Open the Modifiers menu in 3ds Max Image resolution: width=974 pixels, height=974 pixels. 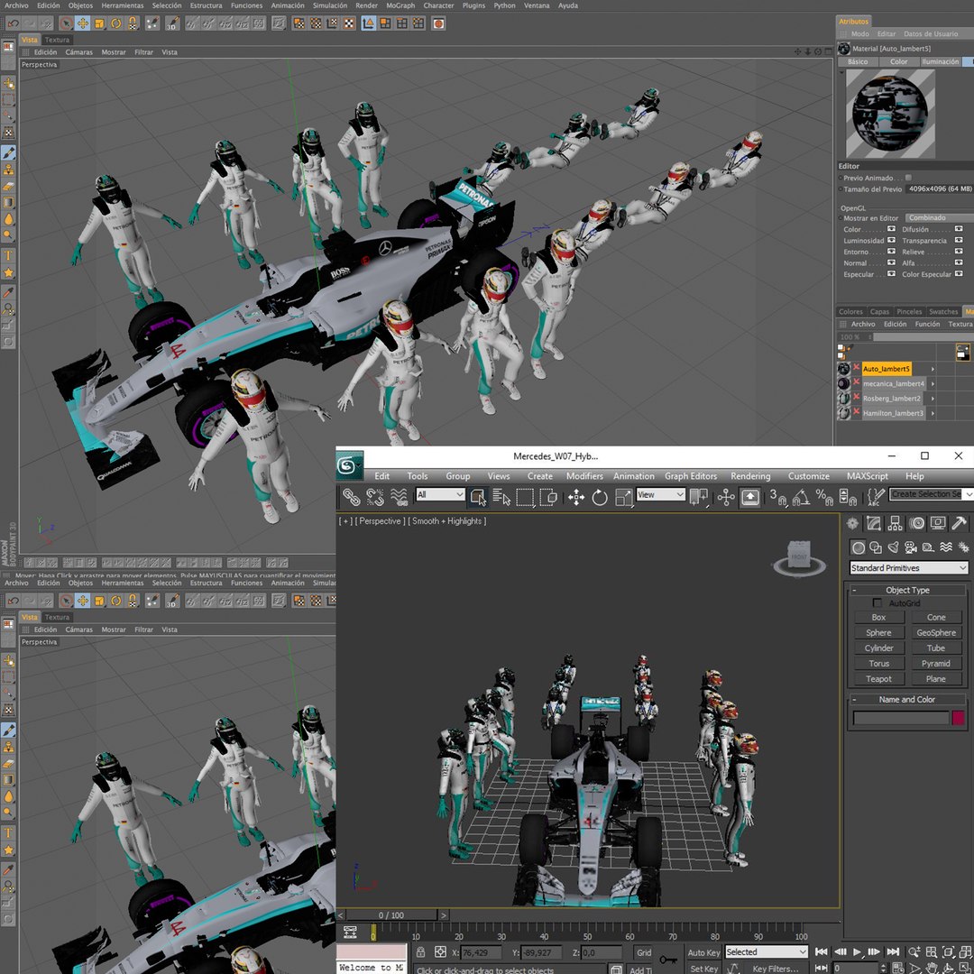(583, 476)
